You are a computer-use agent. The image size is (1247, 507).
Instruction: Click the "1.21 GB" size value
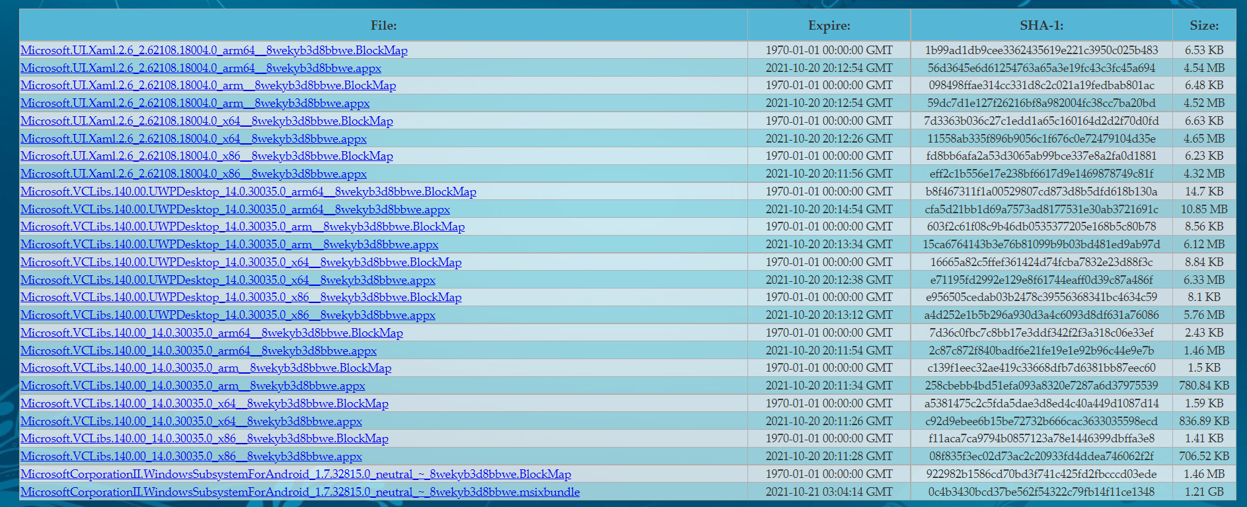pyautogui.click(x=1204, y=492)
